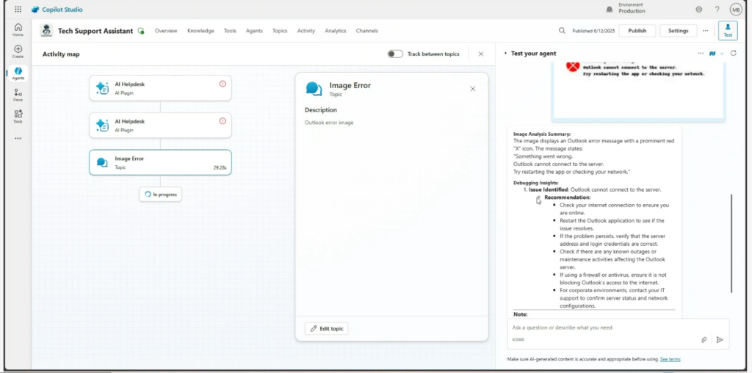The image size is (752, 373).
Task: Open the Tools tab
Action: (230, 31)
